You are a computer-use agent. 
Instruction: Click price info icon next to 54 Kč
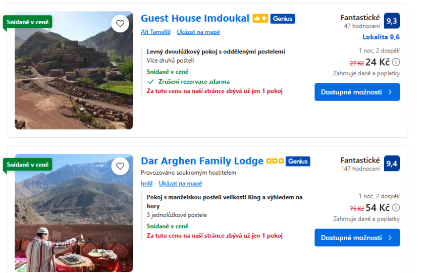[x=396, y=208]
